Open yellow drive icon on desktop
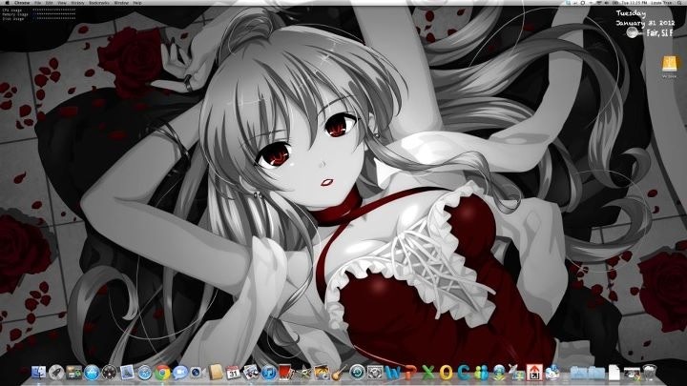This screenshot has width=687, height=386. pyautogui.click(x=670, y=64)
